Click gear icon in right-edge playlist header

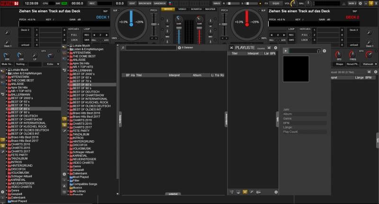[376, 72]
